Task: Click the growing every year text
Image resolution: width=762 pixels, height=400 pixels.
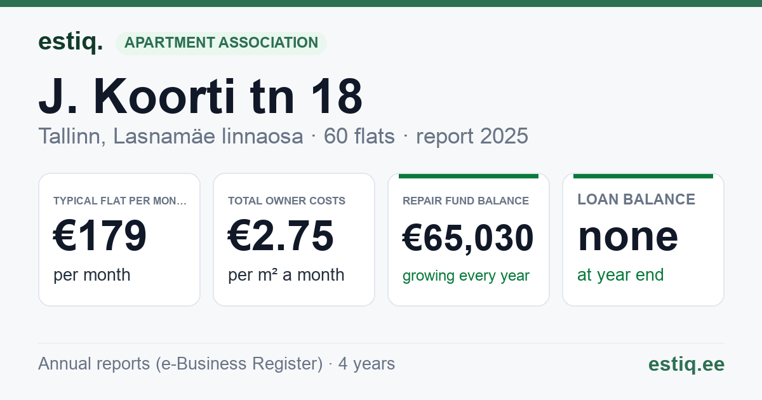Action: pyautogui.click(x=465, y=276)
